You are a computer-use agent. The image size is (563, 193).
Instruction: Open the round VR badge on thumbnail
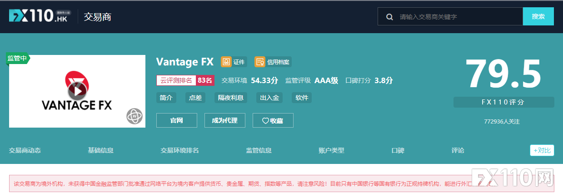(135, 116)
